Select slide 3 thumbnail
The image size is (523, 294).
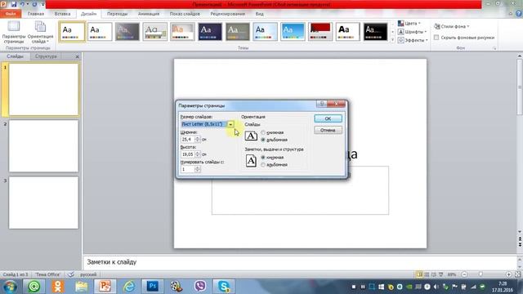(x=43, y=203)
